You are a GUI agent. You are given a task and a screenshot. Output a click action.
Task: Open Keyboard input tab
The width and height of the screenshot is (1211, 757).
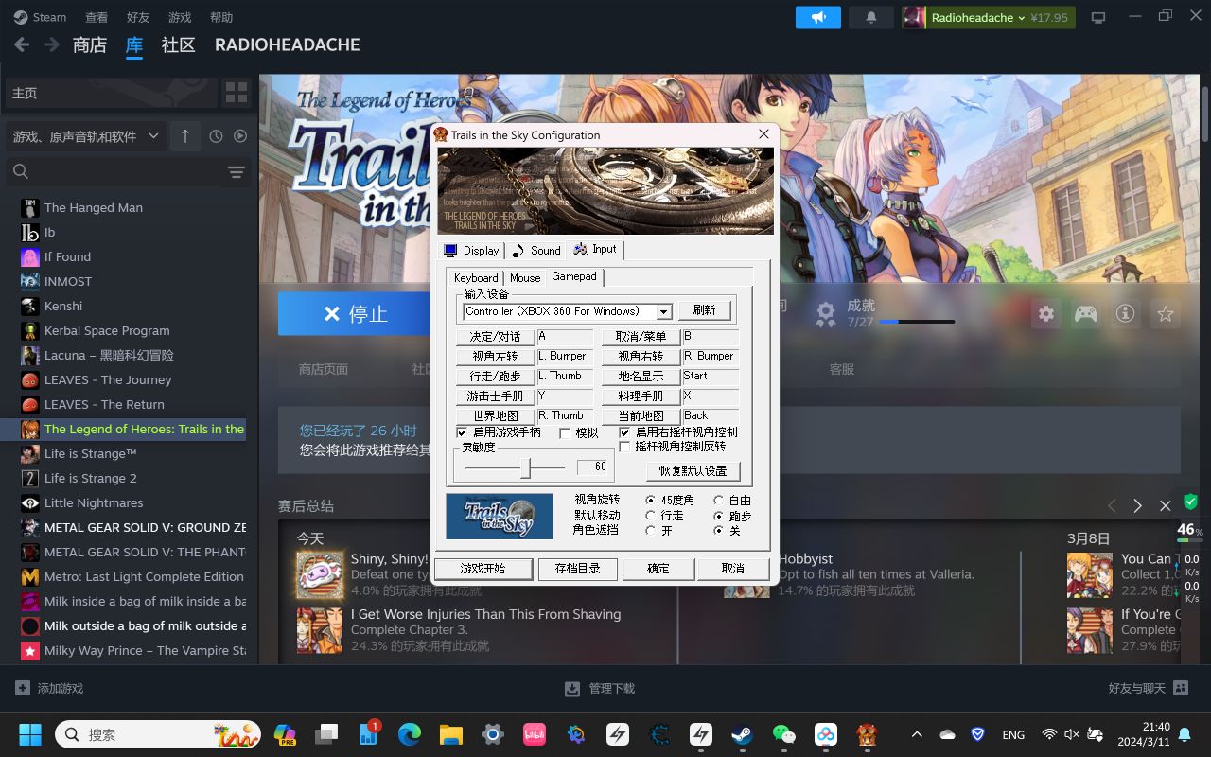[x=476, y=278]
